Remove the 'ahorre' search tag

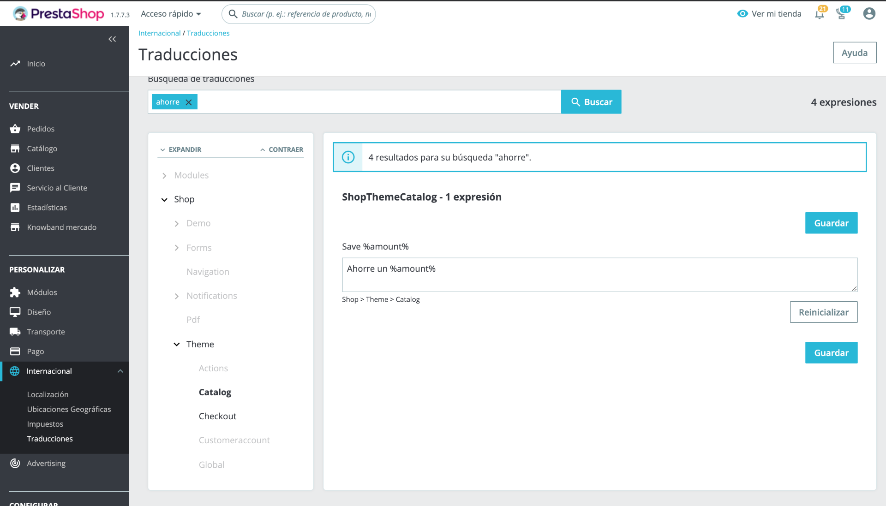click(188, 102)
